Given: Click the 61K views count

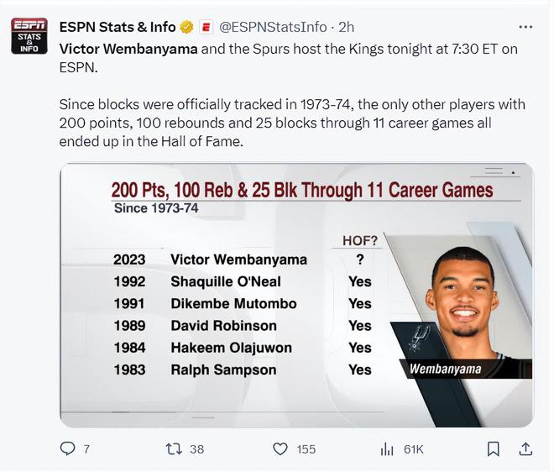Looking at the screenshot, I should pos(414,449).
